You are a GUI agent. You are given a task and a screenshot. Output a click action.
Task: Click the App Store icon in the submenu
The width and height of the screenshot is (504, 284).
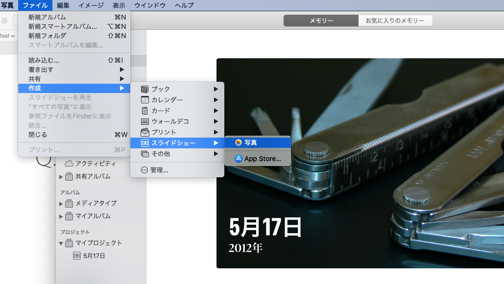point(238,158)
